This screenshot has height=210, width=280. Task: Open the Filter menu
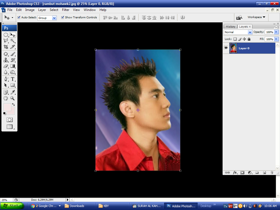65,10
